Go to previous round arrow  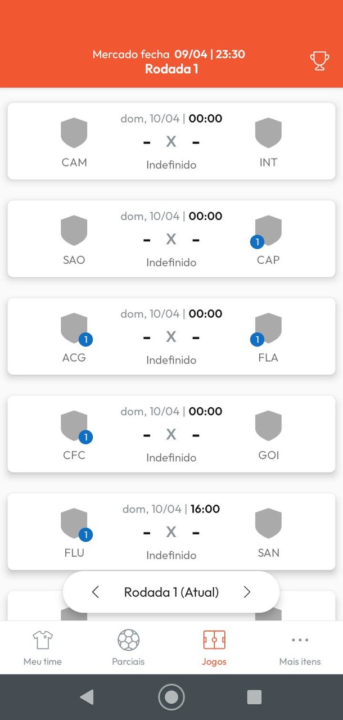pos(96,592)
